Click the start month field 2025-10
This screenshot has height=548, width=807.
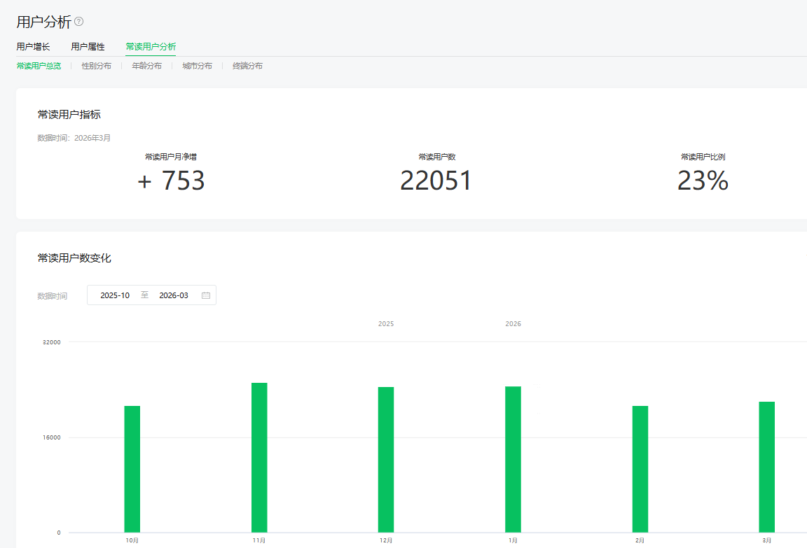click(115, 295)
